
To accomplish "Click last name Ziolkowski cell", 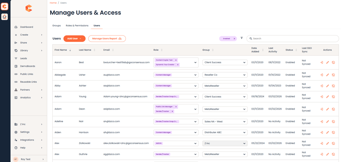I will (x=84, y=143).
